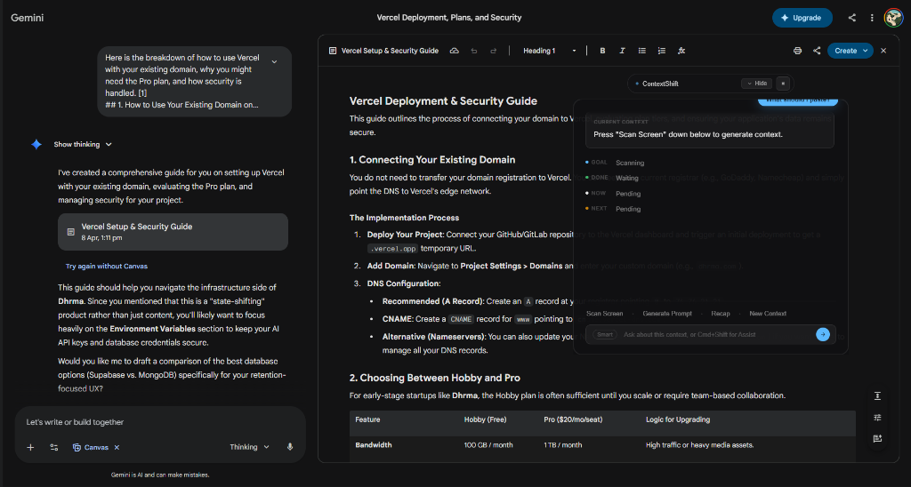This screenshot has height=487, width=911.
Task: Click the 'Bandwidth' table cell
Action: (x=374, y=445)
